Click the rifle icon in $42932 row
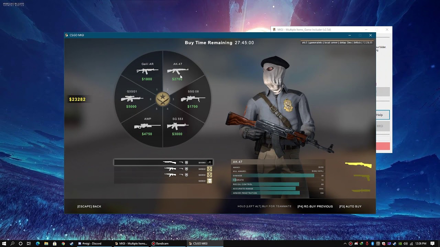This screenshot has height=247, width=440. point(170,175)
